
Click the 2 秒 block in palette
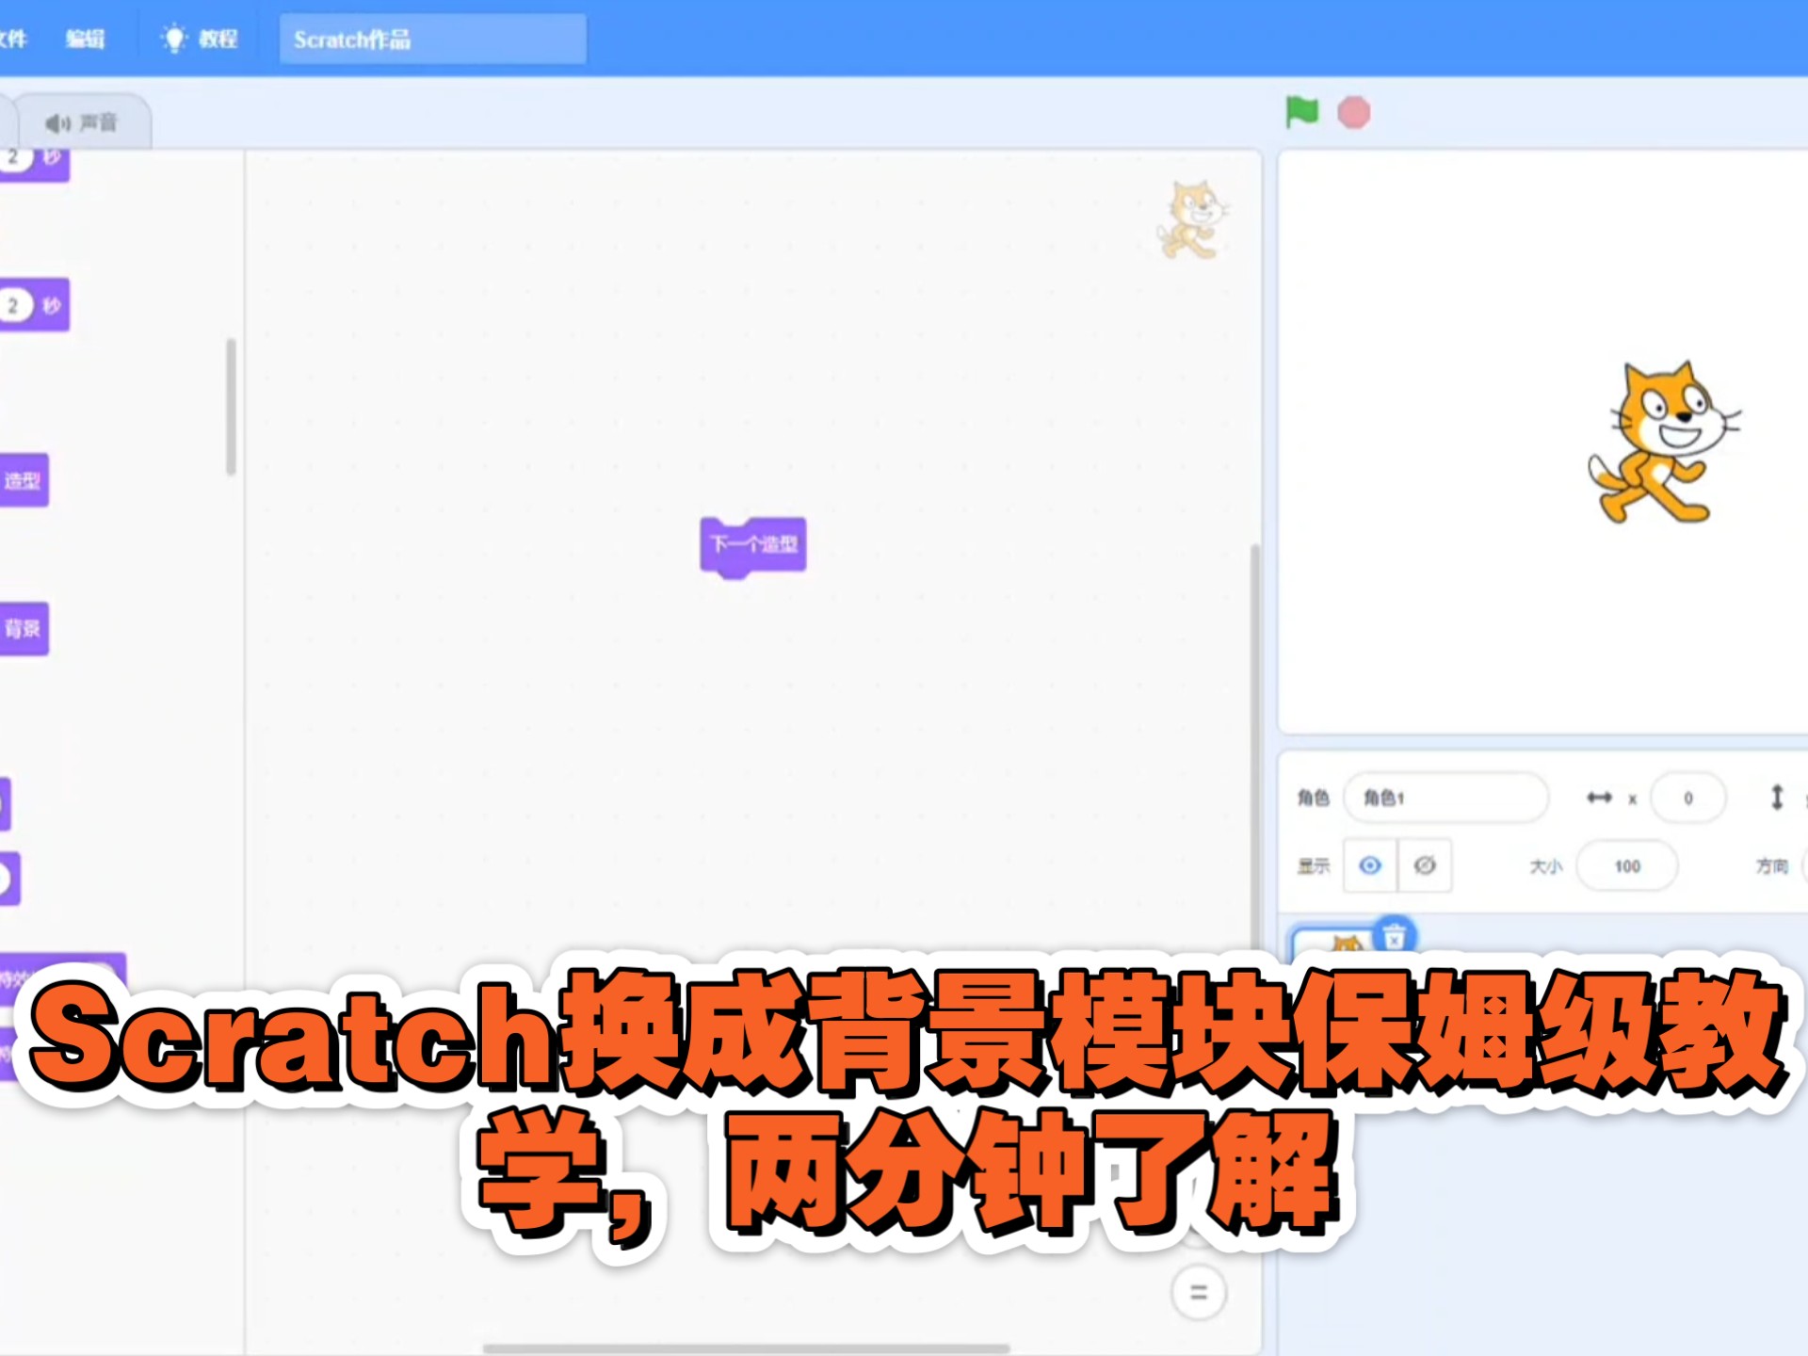tap(35, 305)
